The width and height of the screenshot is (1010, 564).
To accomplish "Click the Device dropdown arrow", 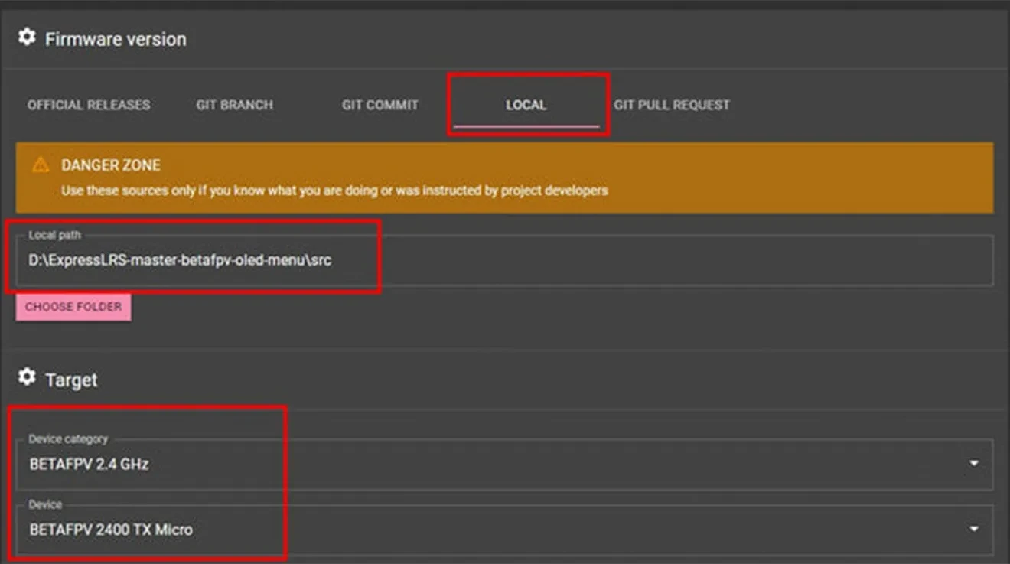I will (x=973, y=529).
